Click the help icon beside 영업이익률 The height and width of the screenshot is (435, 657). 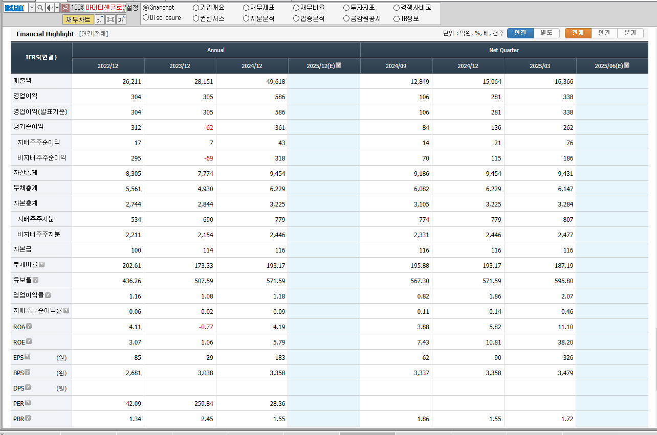(x=48, y=295)
